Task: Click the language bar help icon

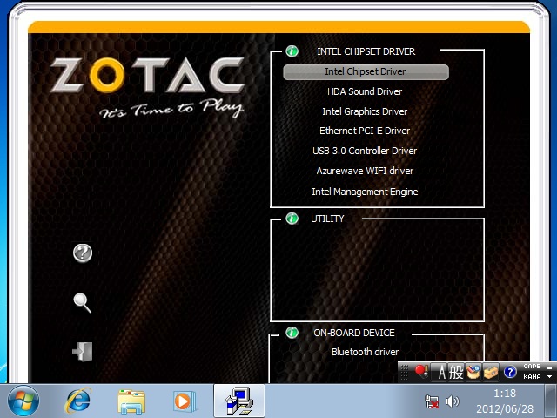Action: (x=510, y=372)
